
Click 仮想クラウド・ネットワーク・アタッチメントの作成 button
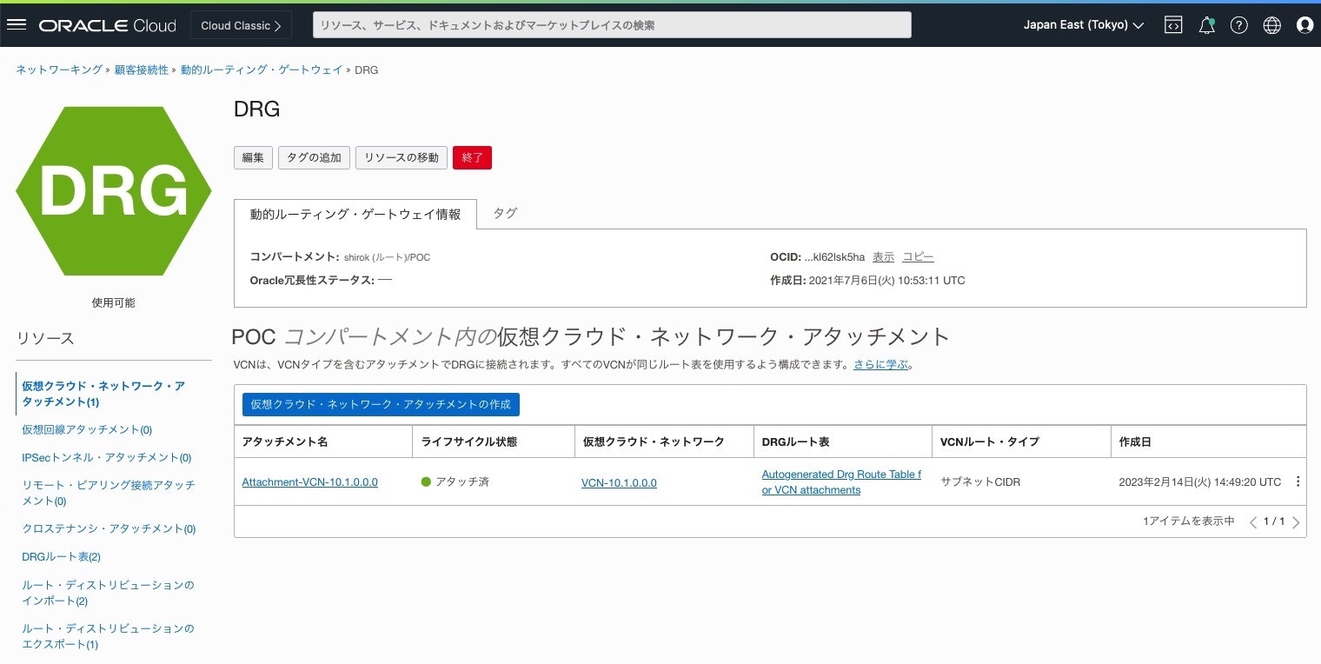tap(381, 404)
